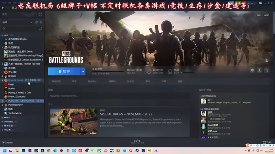This screenshot has width=275, height=154.
Task: Select Brotato game icon in list
Action: click(6, 76)
